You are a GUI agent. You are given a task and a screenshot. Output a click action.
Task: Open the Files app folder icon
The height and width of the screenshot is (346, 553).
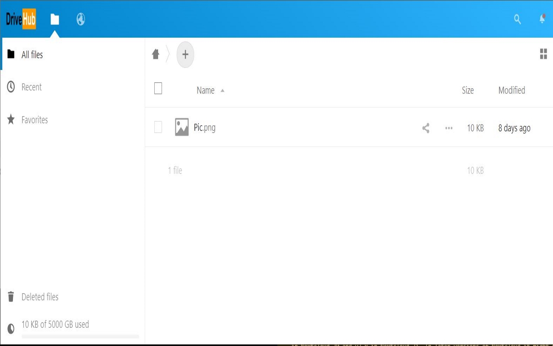[x=54, y=19]
